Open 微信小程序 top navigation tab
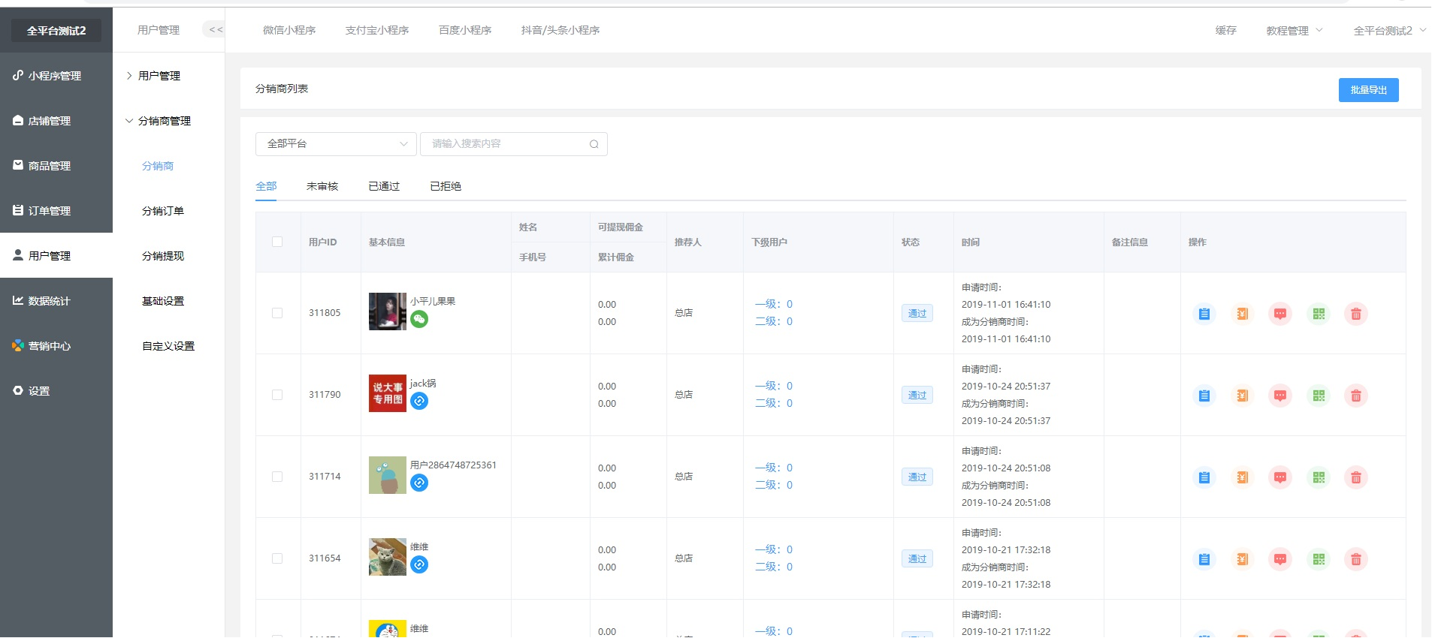Viewport: 1432px width, 638px height. pos(289,30)
